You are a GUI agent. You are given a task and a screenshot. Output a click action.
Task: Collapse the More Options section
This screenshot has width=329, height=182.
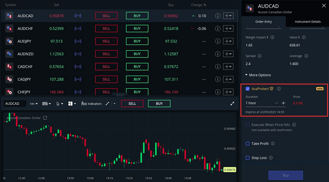258,75
